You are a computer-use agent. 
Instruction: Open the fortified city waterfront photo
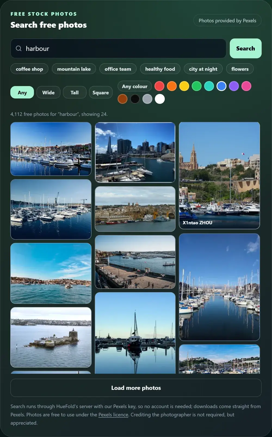(x=135, y=209)
